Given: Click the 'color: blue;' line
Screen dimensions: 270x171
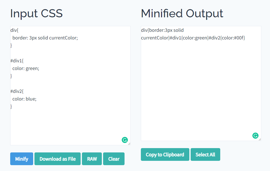Looking at the screenshot, I should pos(24,99).
